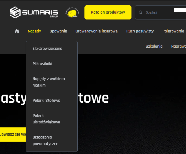Open the Spawanie menu
Viewport: 186px width, 154px height.
58,31
